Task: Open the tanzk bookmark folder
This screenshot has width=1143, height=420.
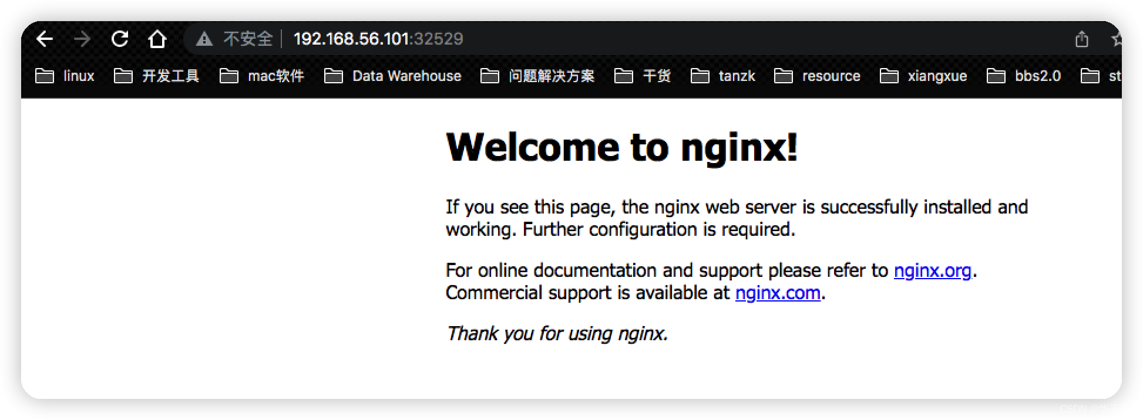Action: [x=722, y=76]
